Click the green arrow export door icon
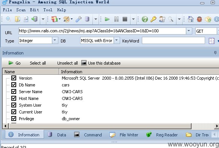Viewport: 219px width, 148px height. [35, 19]
